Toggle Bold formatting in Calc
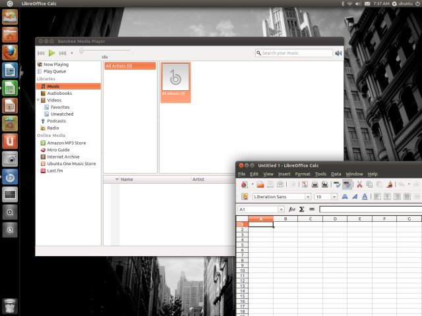422x316 pixels. 345,197
